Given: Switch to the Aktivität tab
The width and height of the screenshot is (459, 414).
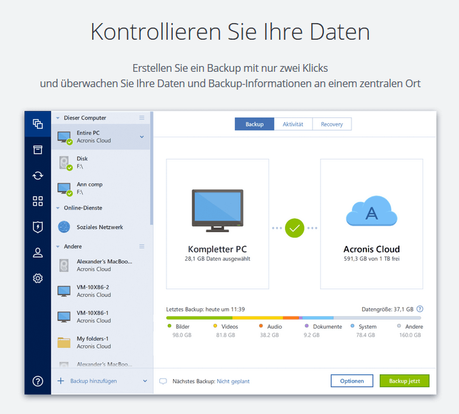Looking at the screenshot, I should click(293, 124).
